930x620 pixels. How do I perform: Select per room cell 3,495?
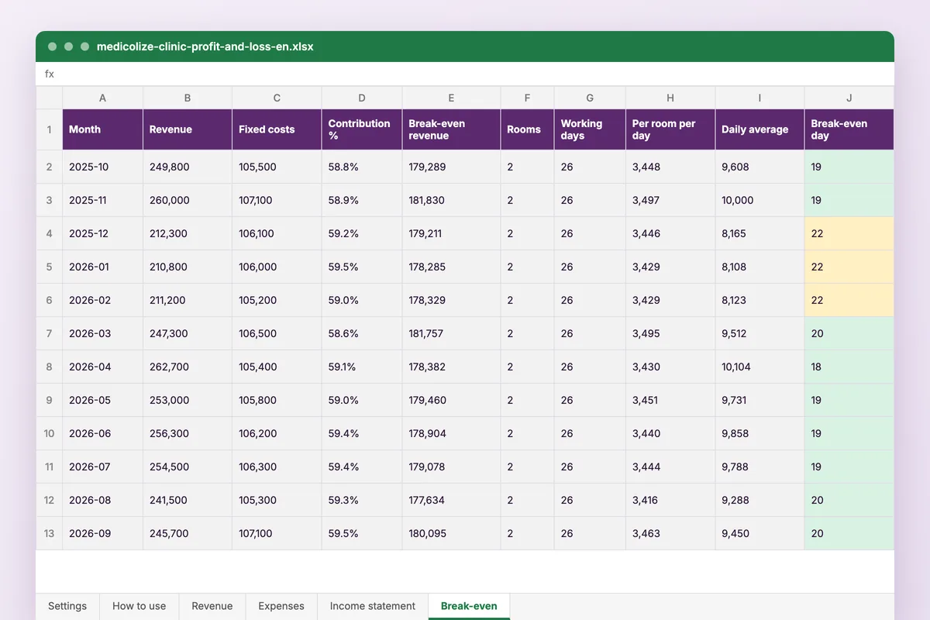point(670,333)
